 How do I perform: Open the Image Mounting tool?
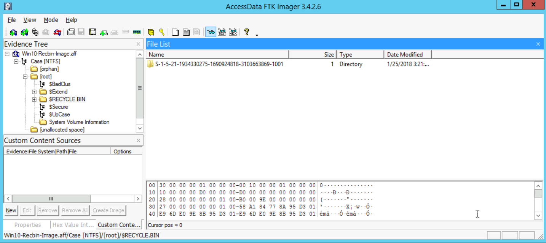(x=35, y=32)
